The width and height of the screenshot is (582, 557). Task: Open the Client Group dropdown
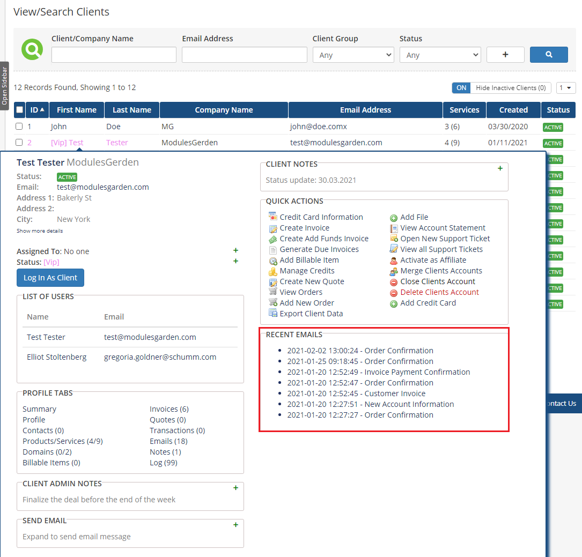tap(353, 55)
